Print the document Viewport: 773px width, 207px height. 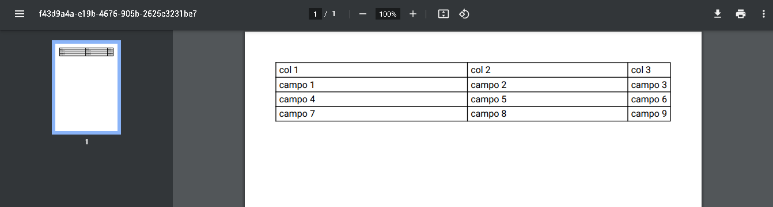741,14
